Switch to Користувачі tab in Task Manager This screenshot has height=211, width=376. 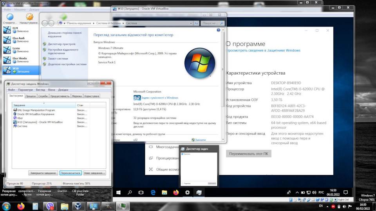(92, 96)
